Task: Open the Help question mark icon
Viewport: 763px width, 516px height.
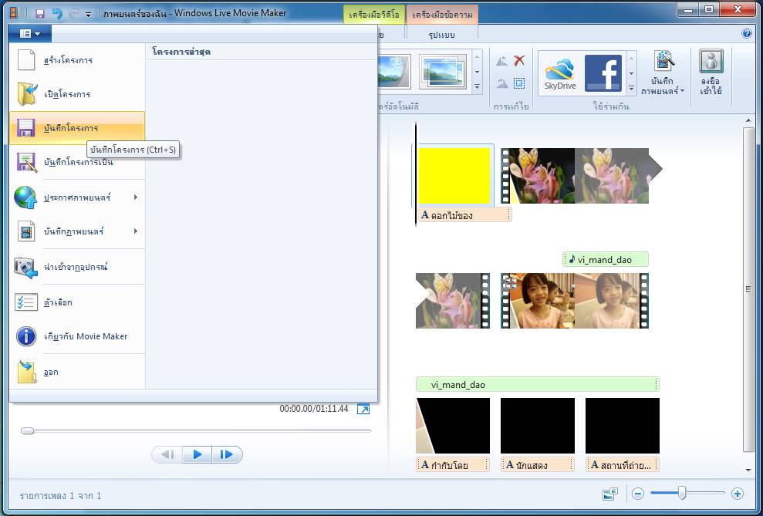Action: (x=746, y=33)
